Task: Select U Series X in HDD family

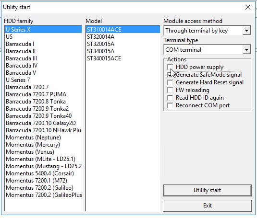Action: [x=43, y=30]
